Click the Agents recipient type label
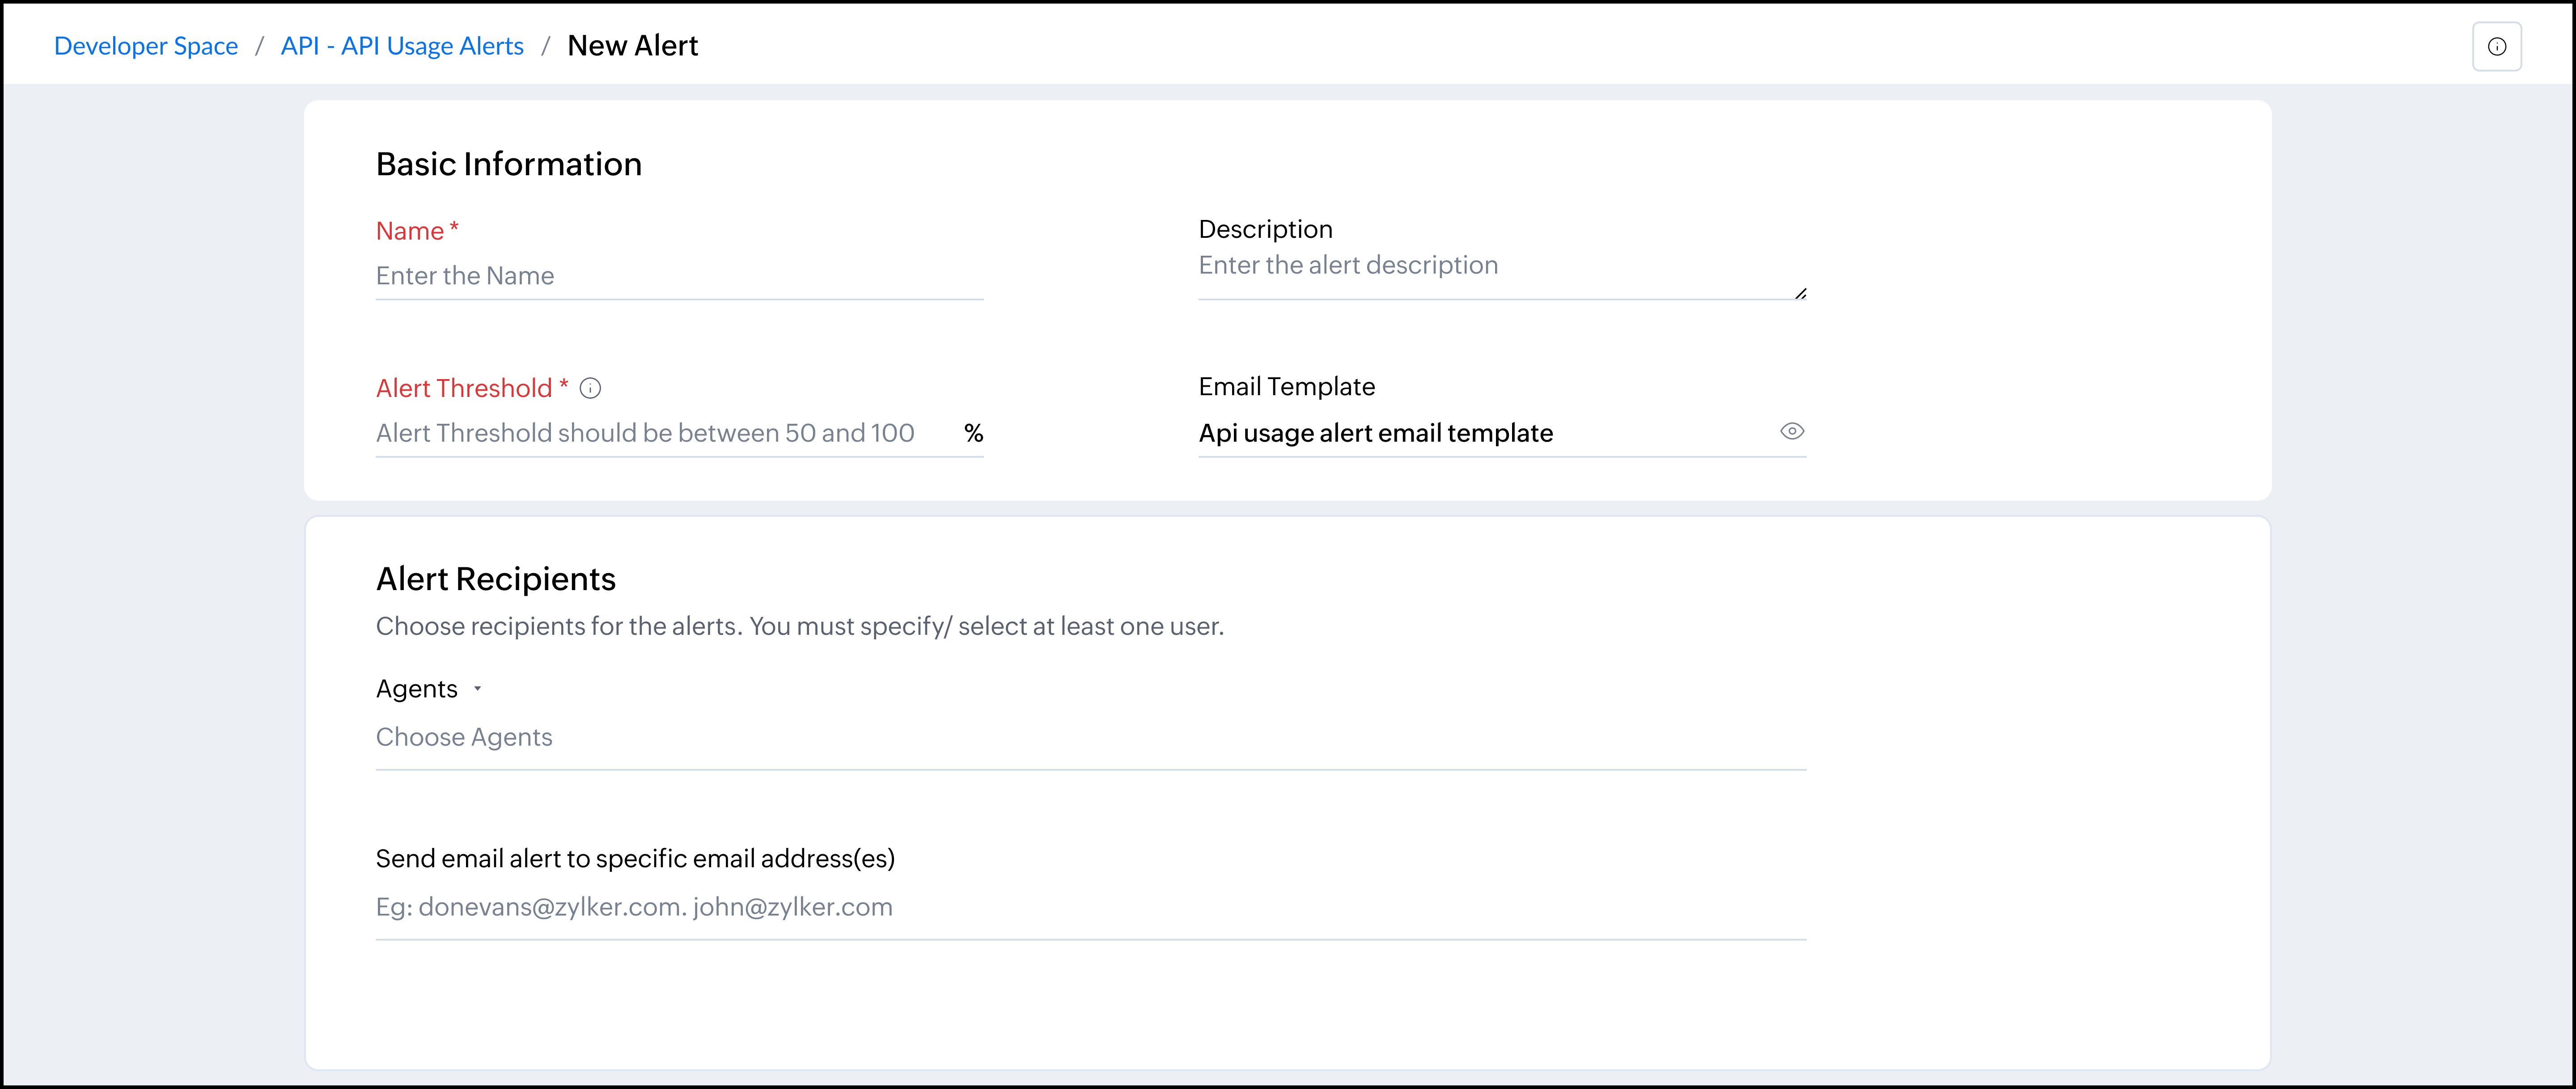This screenshot has height=1089, width=2576. click(x=417, y=689)
